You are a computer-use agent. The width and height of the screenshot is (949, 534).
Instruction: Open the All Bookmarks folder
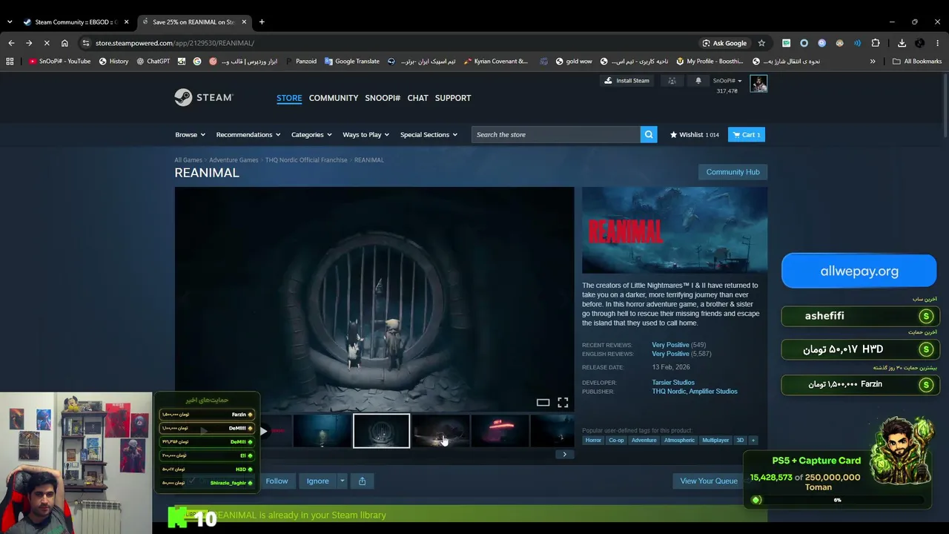[917, 62]
